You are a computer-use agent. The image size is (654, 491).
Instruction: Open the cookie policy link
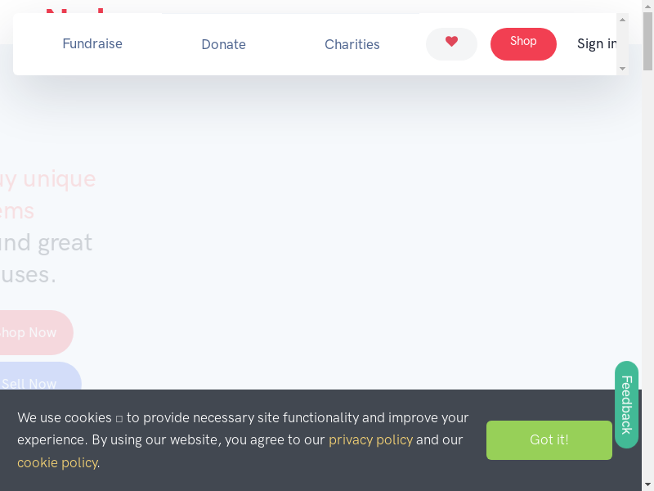pos(57,463)
